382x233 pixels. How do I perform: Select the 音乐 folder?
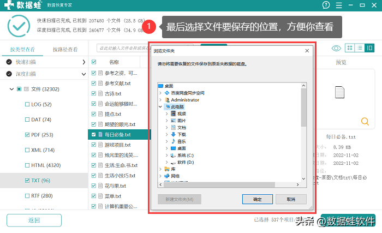tap(178, 141)
